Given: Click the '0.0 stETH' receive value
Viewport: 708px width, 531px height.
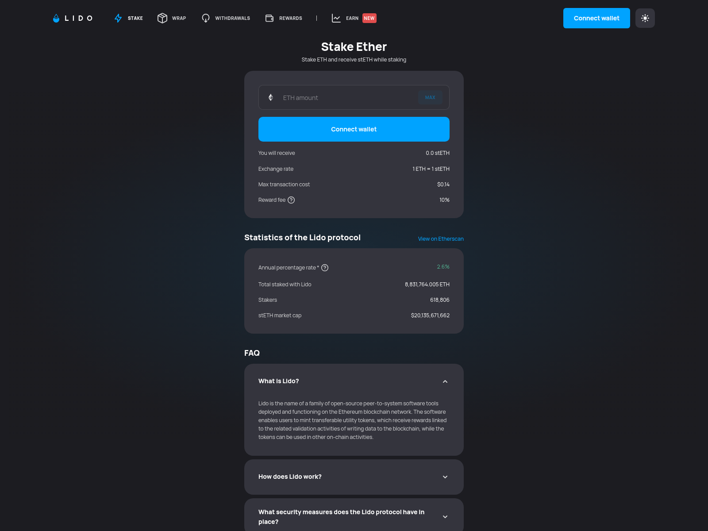Looking at the screenshot, I should (438, 153).
